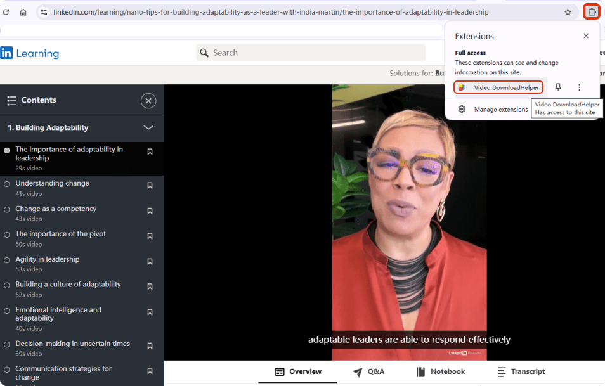This screenshot has width=605, height=386.
Task: Click the browser Extensions puzzle icon
Action: [x=591, y=12]
